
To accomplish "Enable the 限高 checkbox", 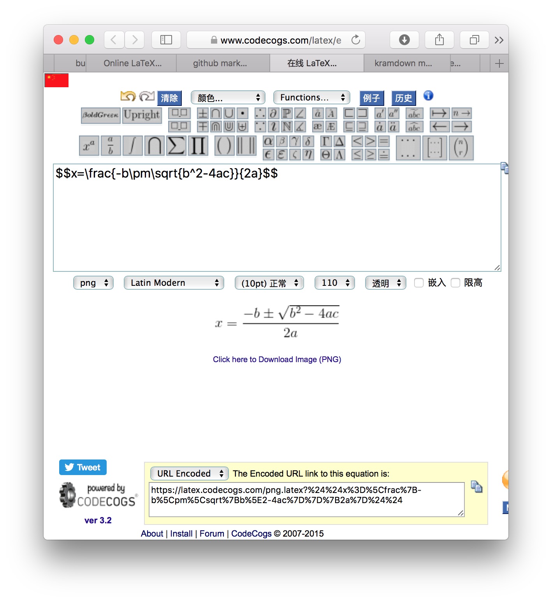I will [455, 283].
